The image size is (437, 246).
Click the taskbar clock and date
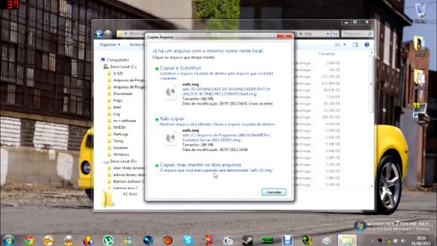[421, 241]
